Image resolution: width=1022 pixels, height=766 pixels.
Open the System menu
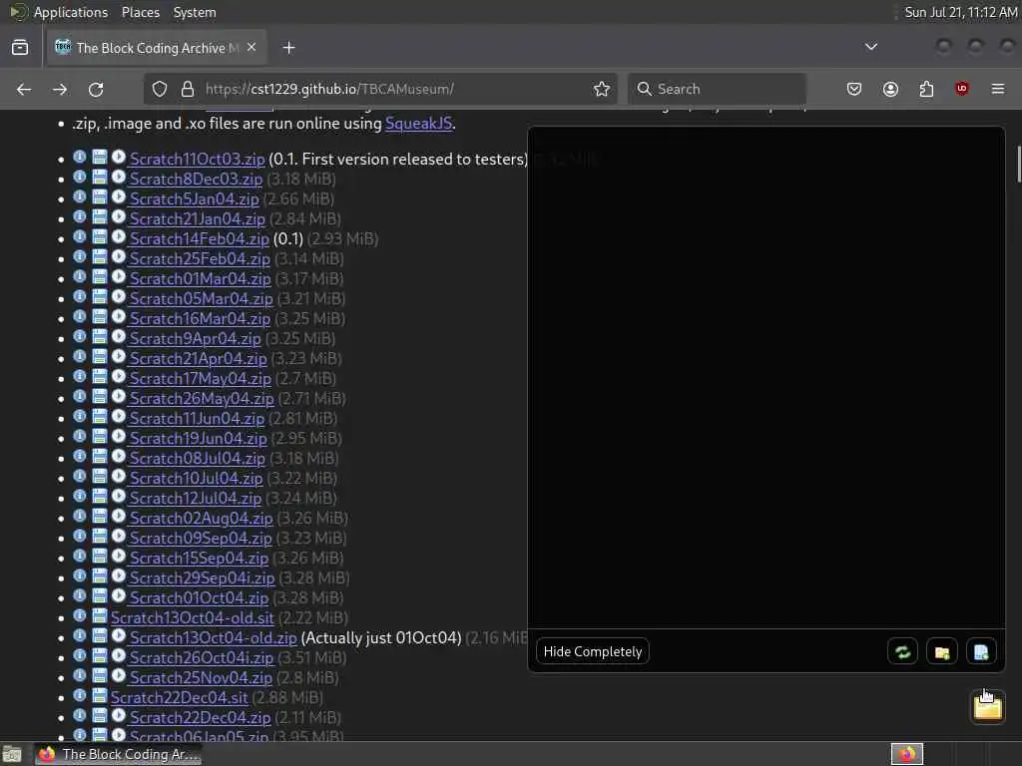click(x=195, y=12)
